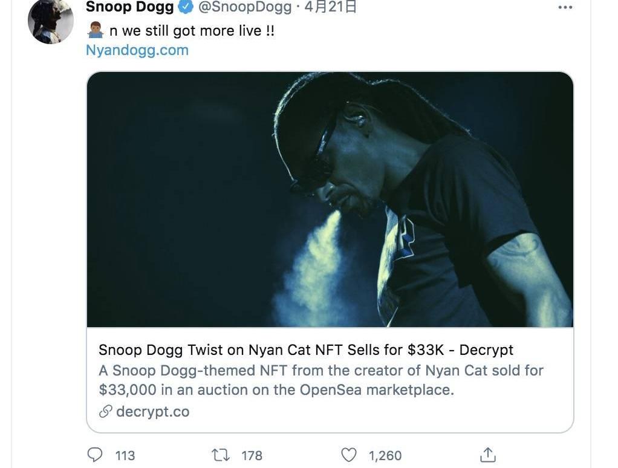The image size is (618, 468).
Task: Click the OpenSea marketplace article description
Action: point(320,380)
